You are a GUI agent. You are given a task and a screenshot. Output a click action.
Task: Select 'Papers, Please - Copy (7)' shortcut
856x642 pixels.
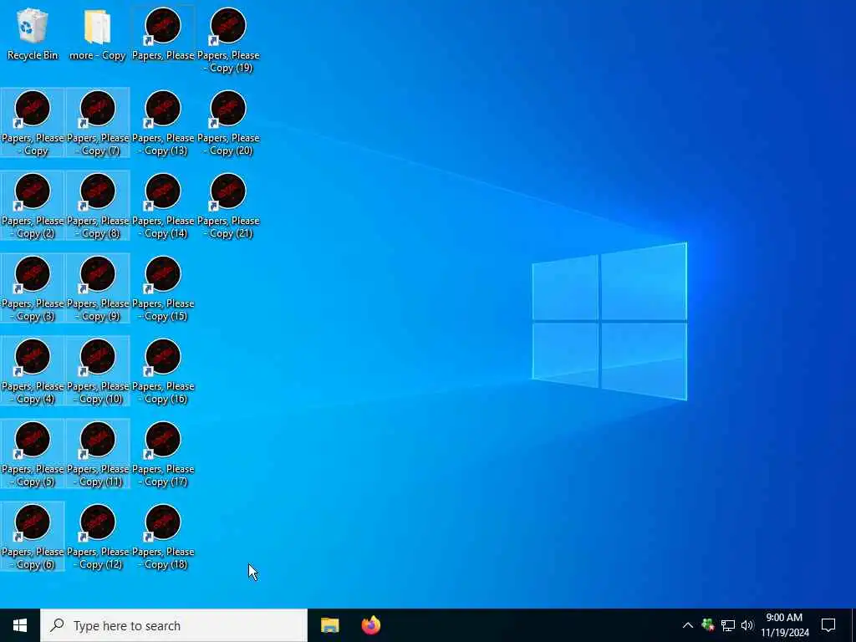(x=98, y=123)
